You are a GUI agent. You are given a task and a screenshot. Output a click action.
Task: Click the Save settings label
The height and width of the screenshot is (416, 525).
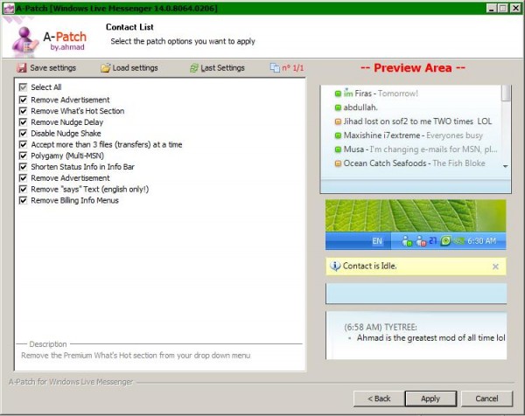[52, 68]
